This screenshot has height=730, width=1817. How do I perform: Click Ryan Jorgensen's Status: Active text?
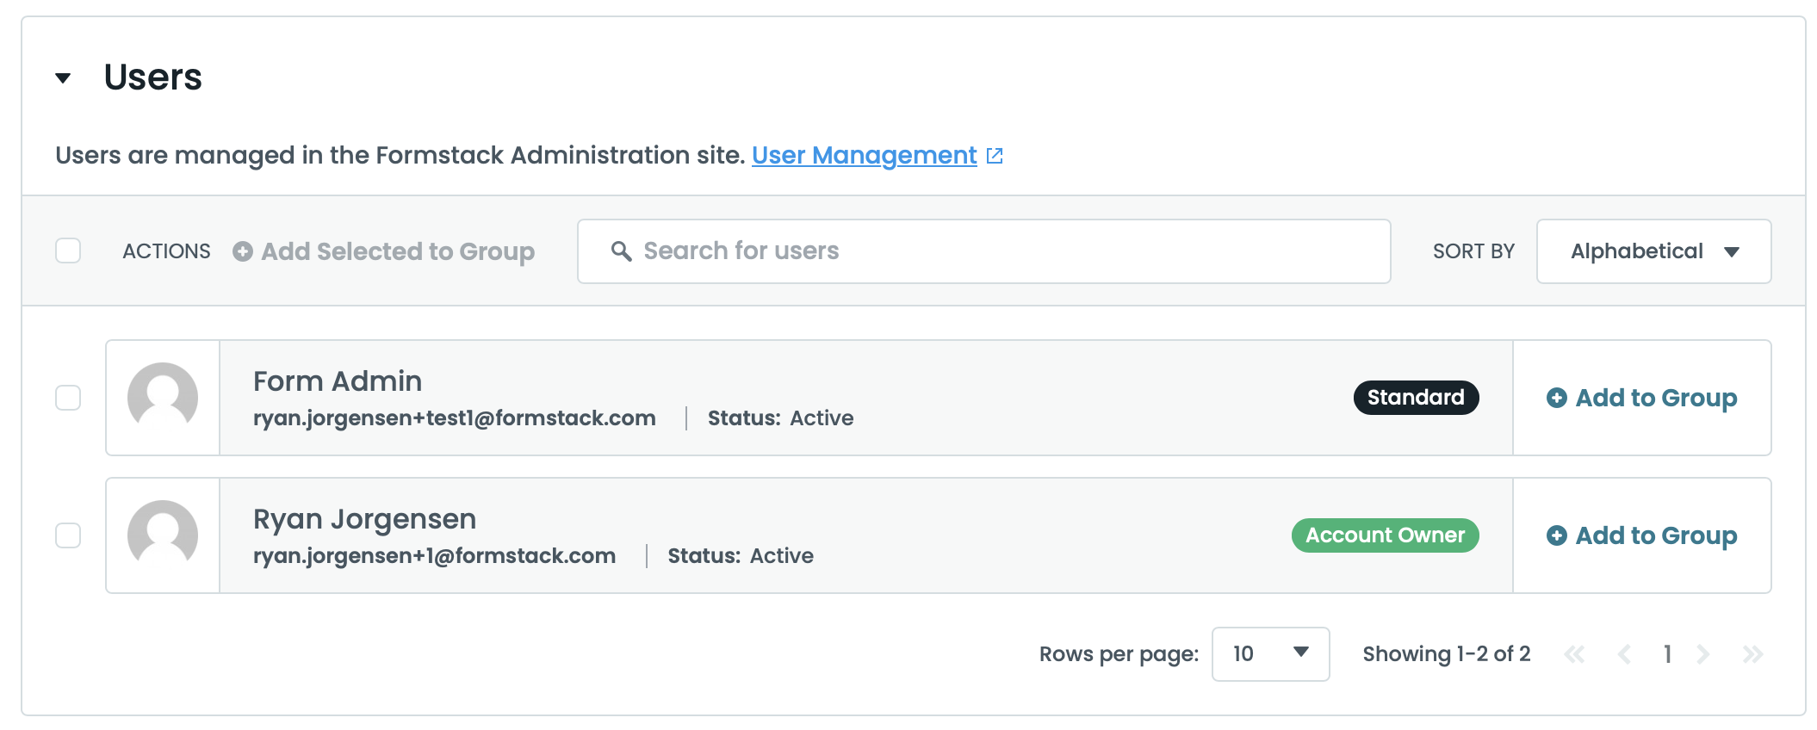click(x=741, y=556)
